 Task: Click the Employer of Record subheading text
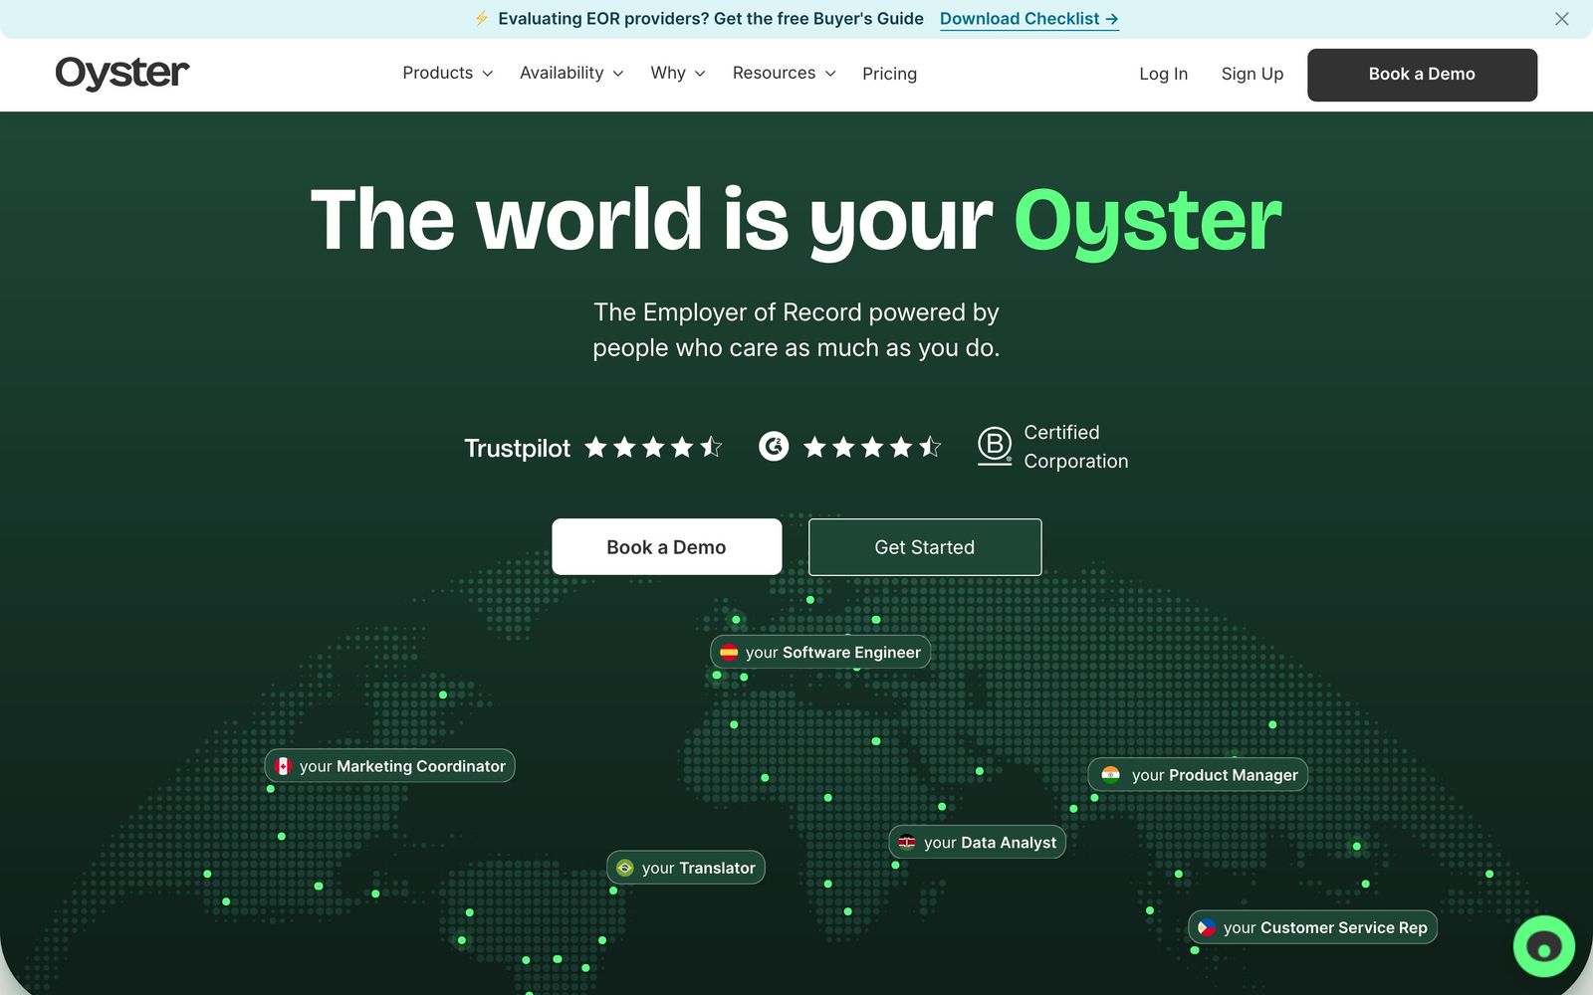(796, 329)
